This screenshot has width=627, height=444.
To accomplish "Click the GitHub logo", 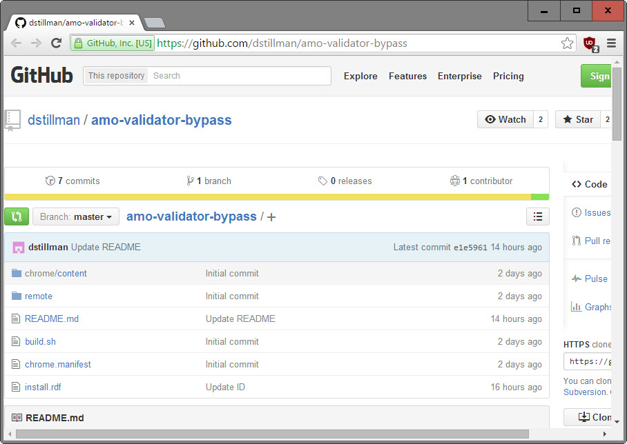I will tap(41, 75).
